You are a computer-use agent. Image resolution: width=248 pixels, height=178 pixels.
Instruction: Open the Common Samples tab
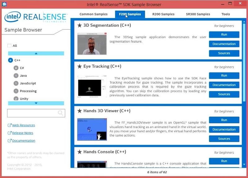(93, 14)
